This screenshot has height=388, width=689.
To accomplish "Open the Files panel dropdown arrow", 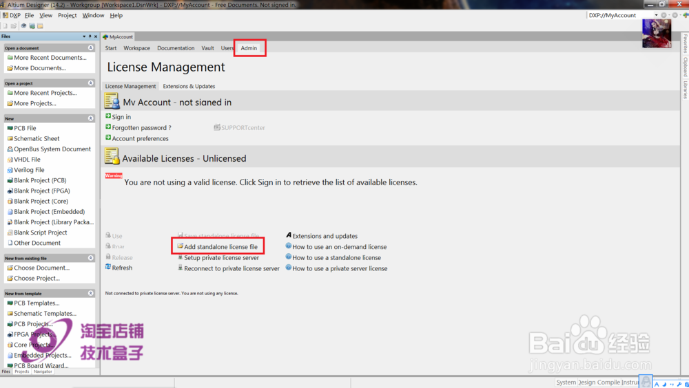I will click(84, 36).
